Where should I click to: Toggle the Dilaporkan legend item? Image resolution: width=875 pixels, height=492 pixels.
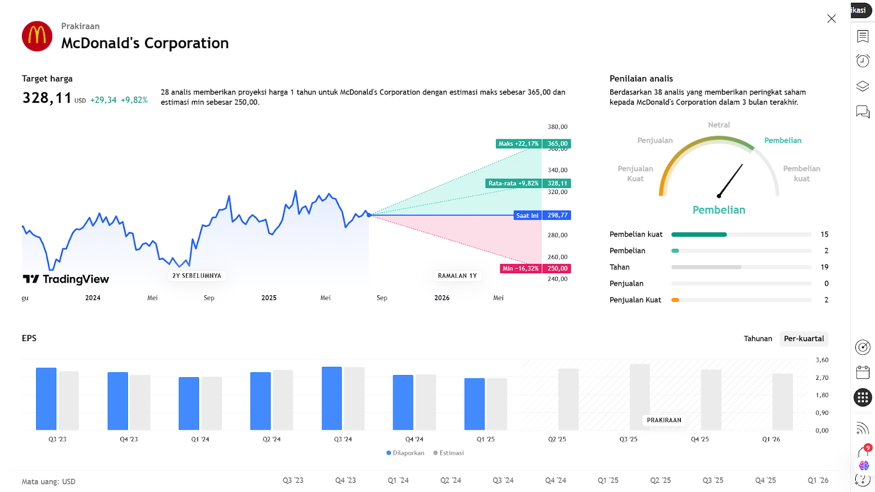[405, 453]
